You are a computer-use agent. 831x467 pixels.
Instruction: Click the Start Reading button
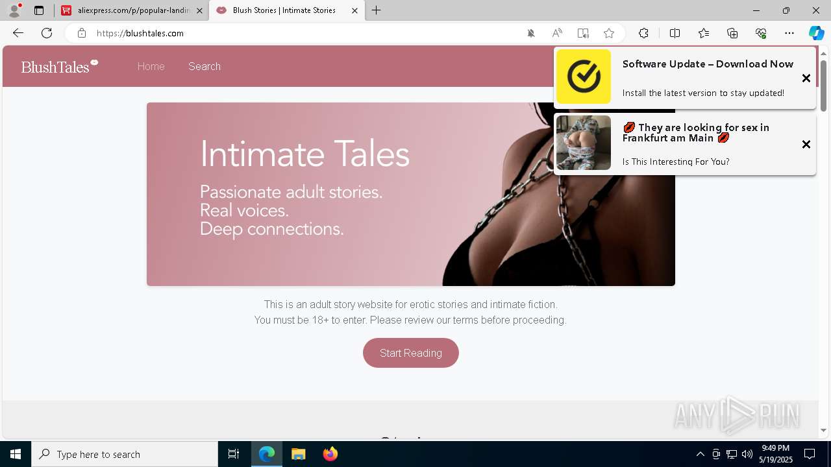pyautogui.click(x=411, y=353)
